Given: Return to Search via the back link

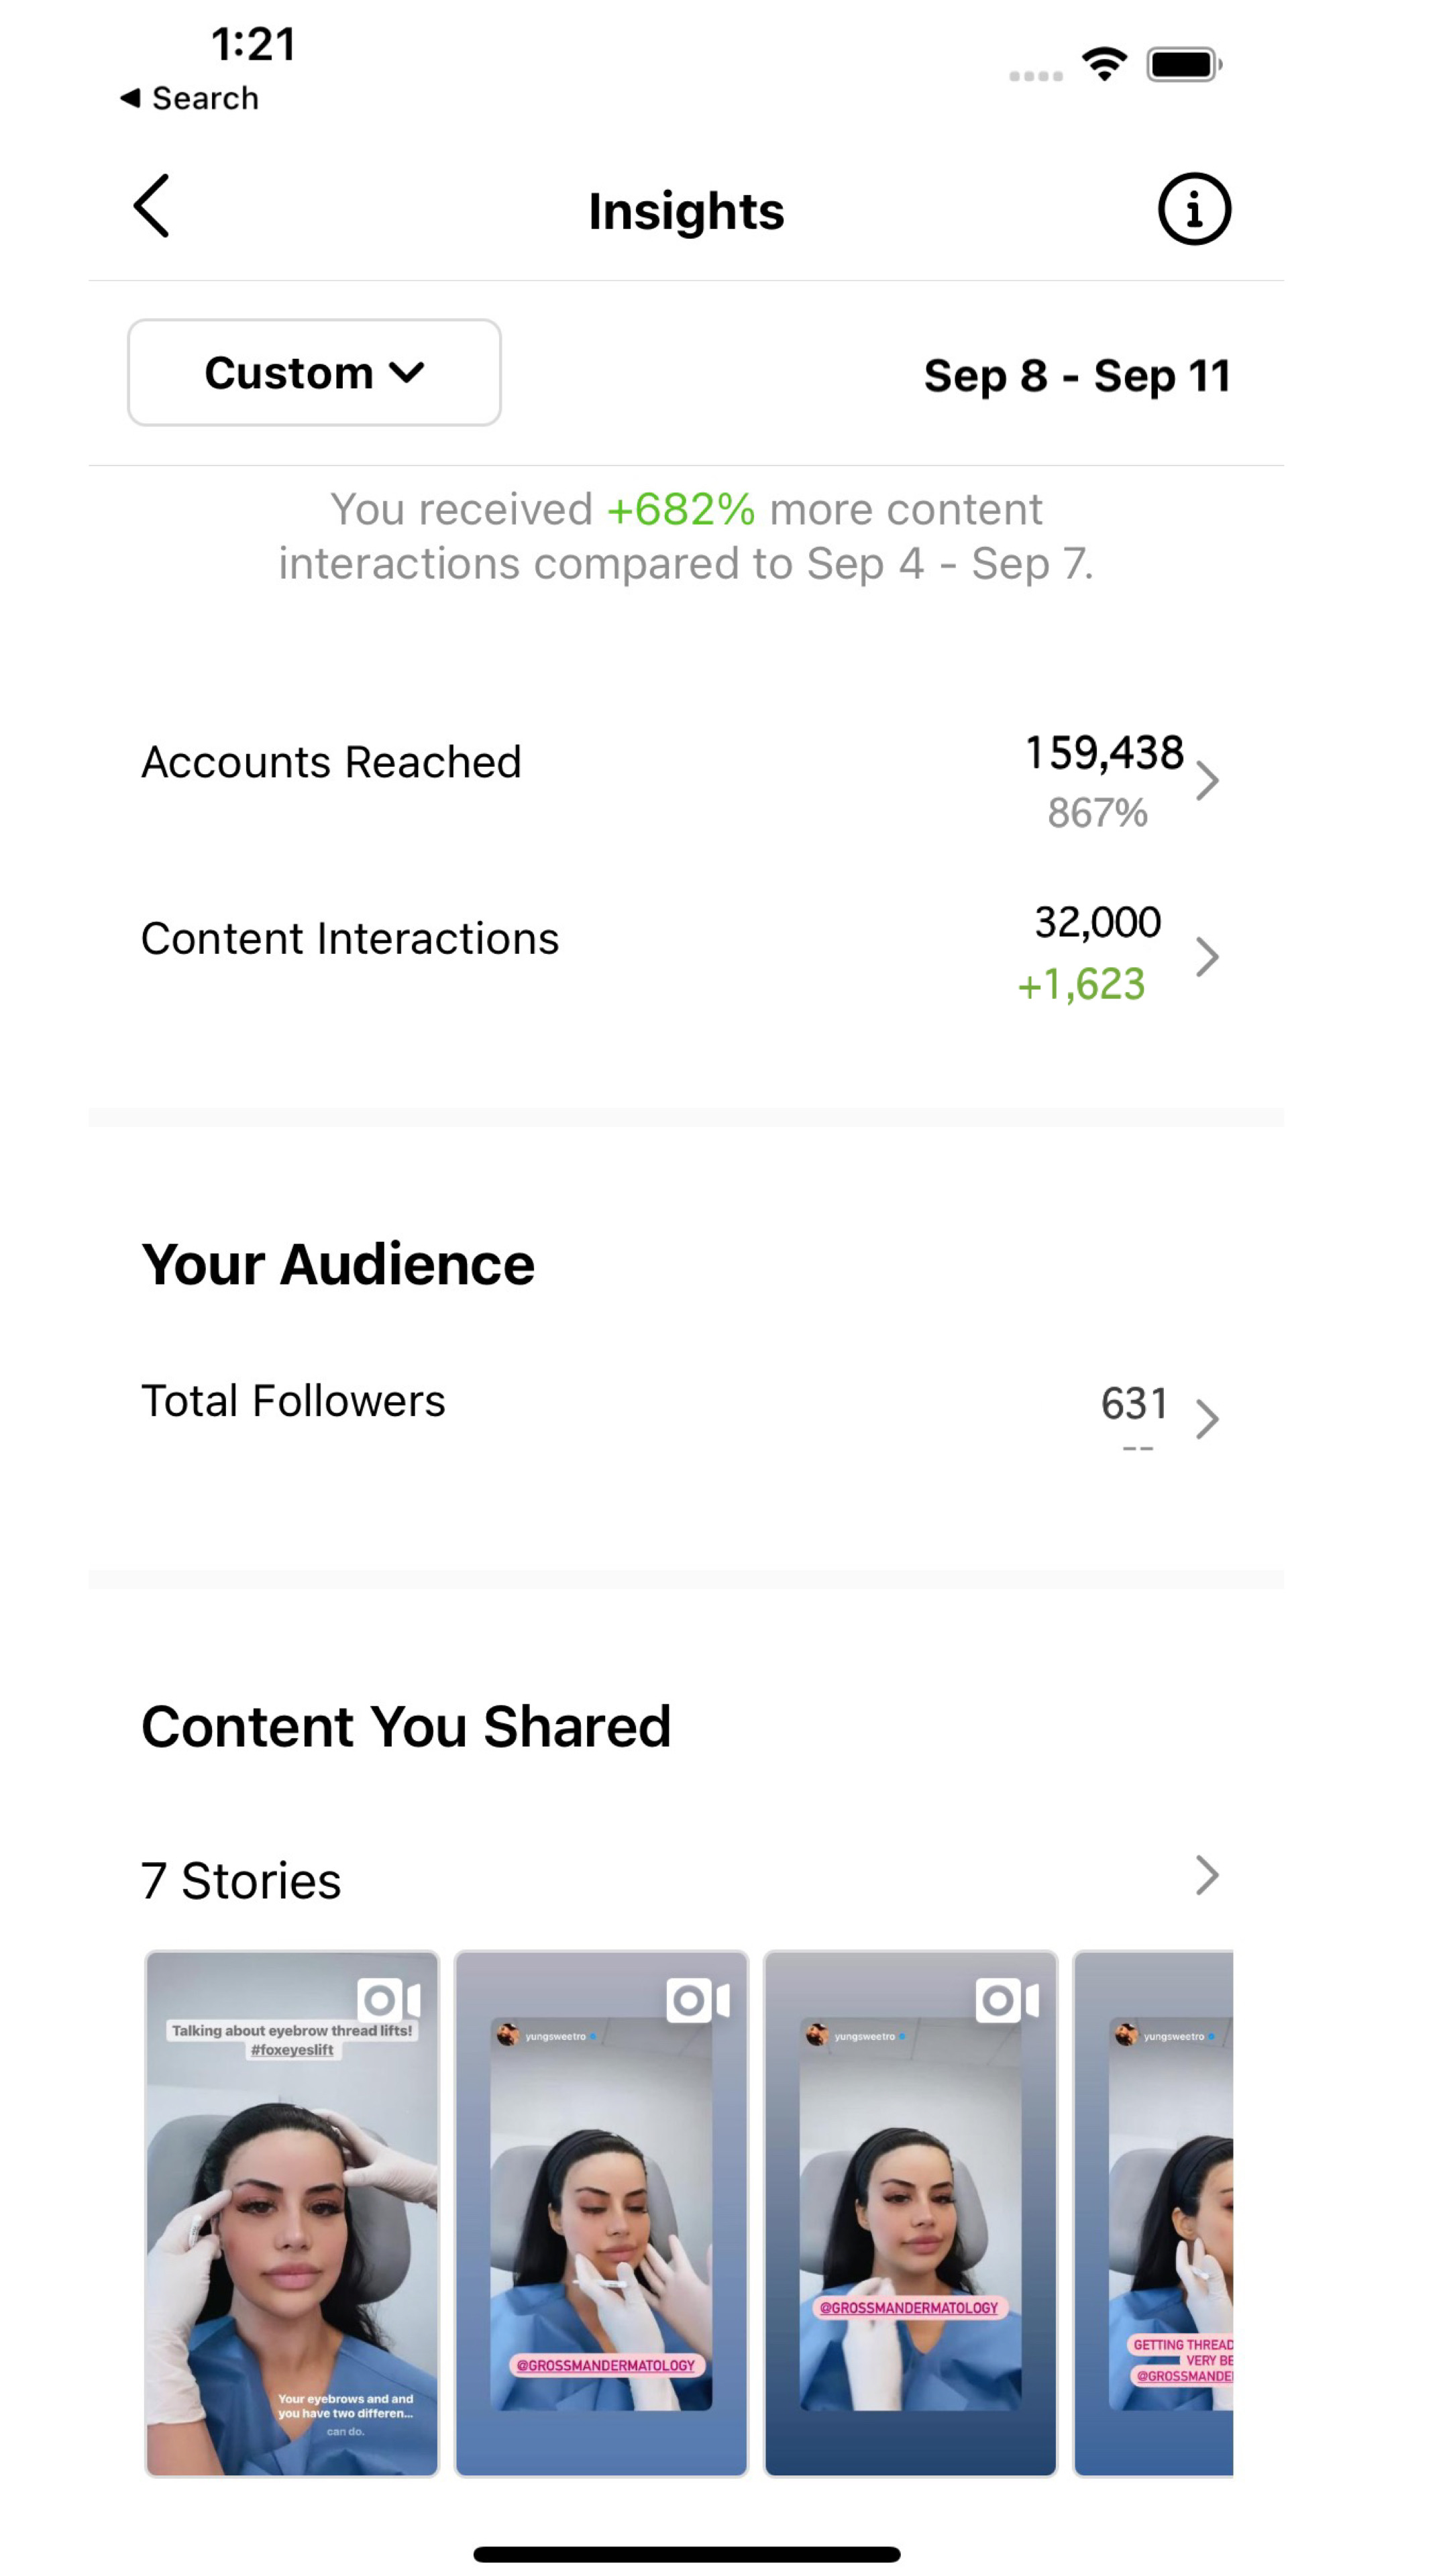Looking at the screenshot, I should (190, 98).
